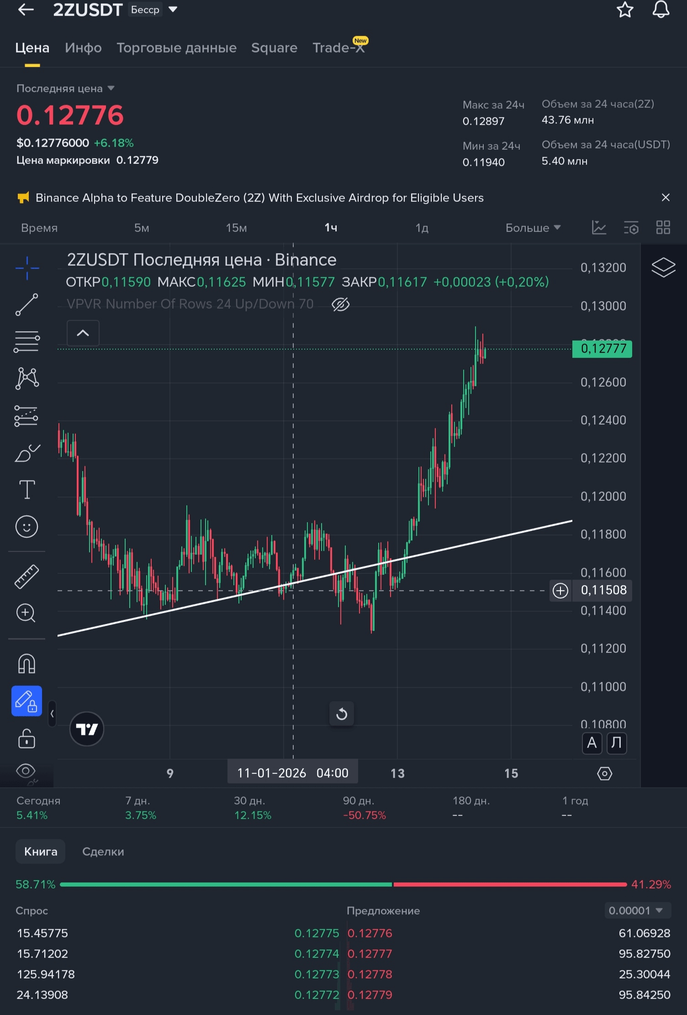
Task: Open the forecasting and measurement tools
Action: (26, 416)
